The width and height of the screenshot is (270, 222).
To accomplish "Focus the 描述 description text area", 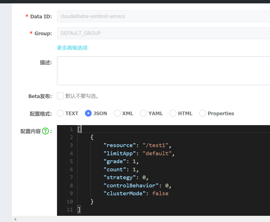I will [x=164, y=71].
